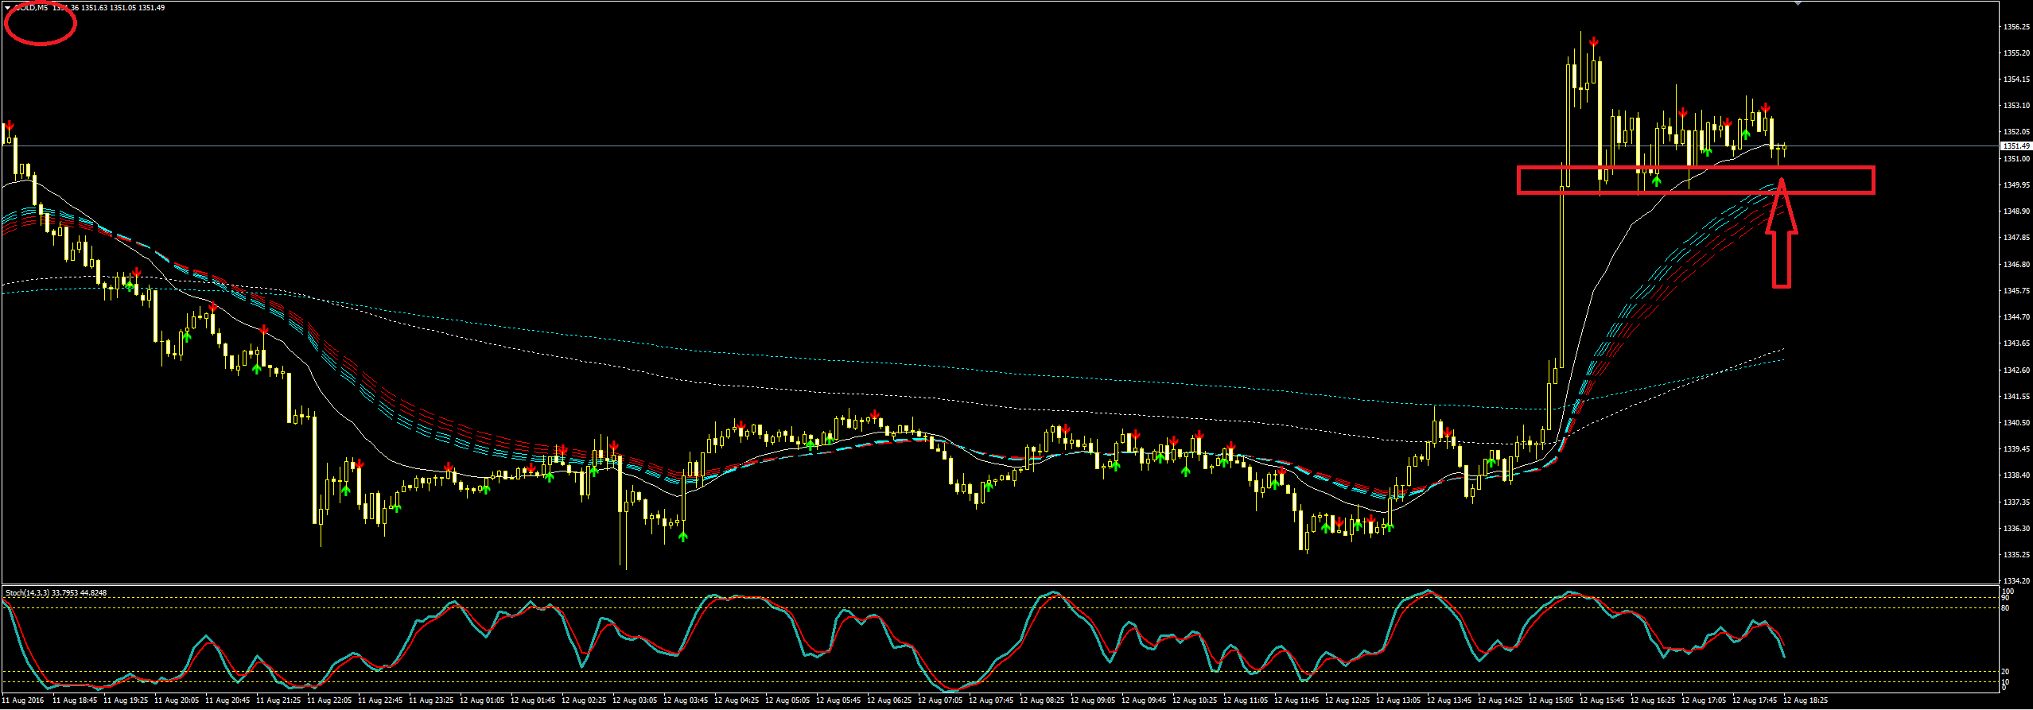Click the 1346.80 price scale label
Image resolution: width=2033 pixels, height=710 pixels.
[2016, 265]
